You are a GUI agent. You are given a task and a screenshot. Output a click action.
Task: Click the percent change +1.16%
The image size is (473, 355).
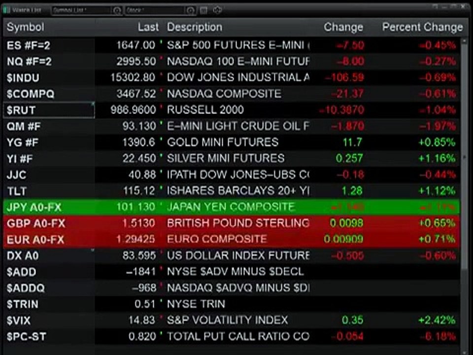pos(437,158)
